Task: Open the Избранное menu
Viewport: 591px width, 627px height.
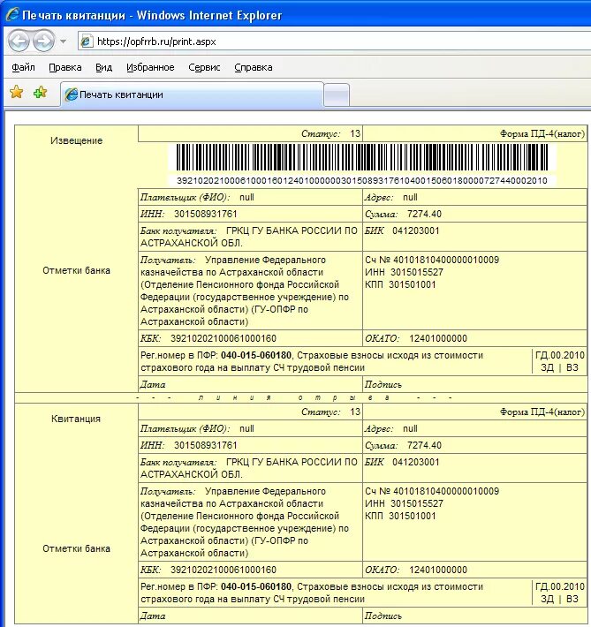Action: click(150, 67)
